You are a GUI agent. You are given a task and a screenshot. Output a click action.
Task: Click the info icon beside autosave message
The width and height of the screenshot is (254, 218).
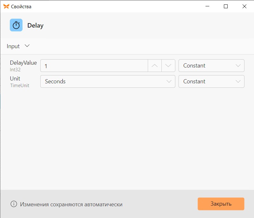tap(14, 204)
